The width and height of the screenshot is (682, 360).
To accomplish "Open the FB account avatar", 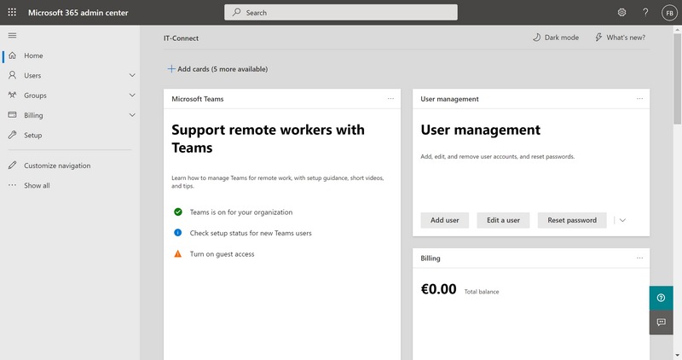I will [669, 13].
